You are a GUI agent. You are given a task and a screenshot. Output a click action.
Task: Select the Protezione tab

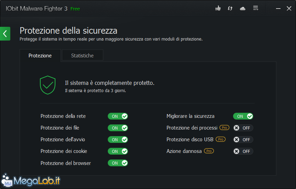pyautogui.click(x=40, y=56)
